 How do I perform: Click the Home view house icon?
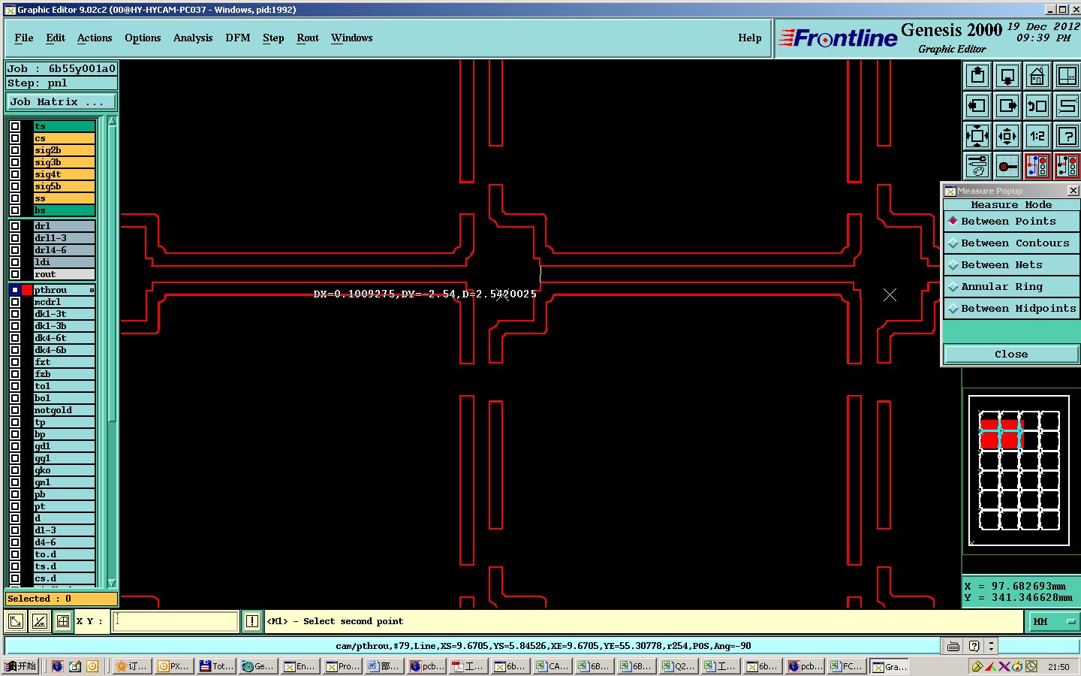(x=1037, y=76)
